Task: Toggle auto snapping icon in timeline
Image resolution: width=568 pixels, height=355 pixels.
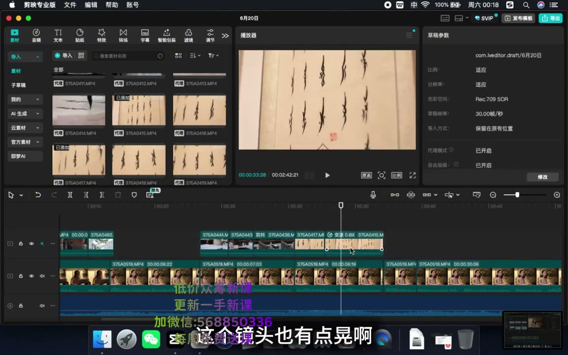Action: (411, 195)
